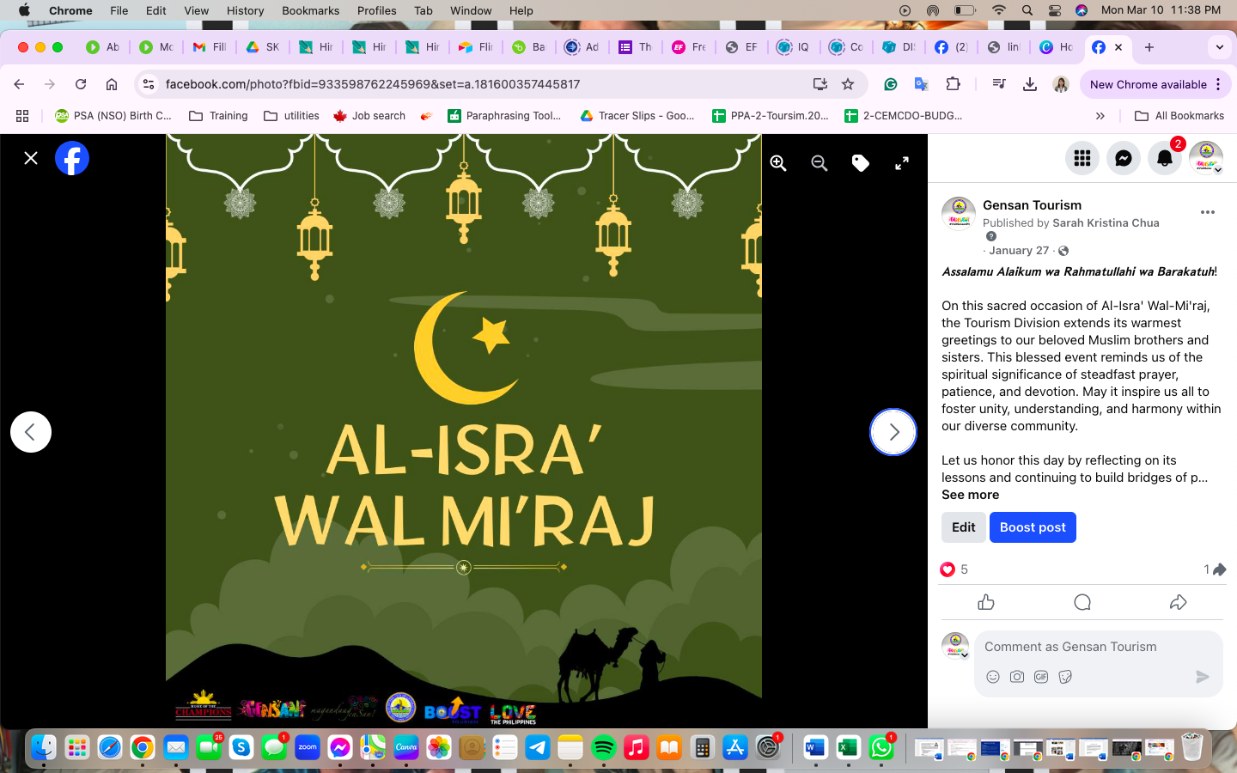Viewport: 1237px width, 773px height.
Task: Open Microsoft Word from the Dock
Action: pyautogui.click(x=814, y=748)
